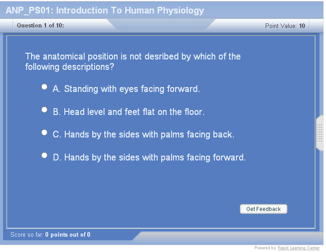Screen dimensions: 326x252
Task: Choose the radio button for option C
Action: pyautogui.click(x=44, y=133)
